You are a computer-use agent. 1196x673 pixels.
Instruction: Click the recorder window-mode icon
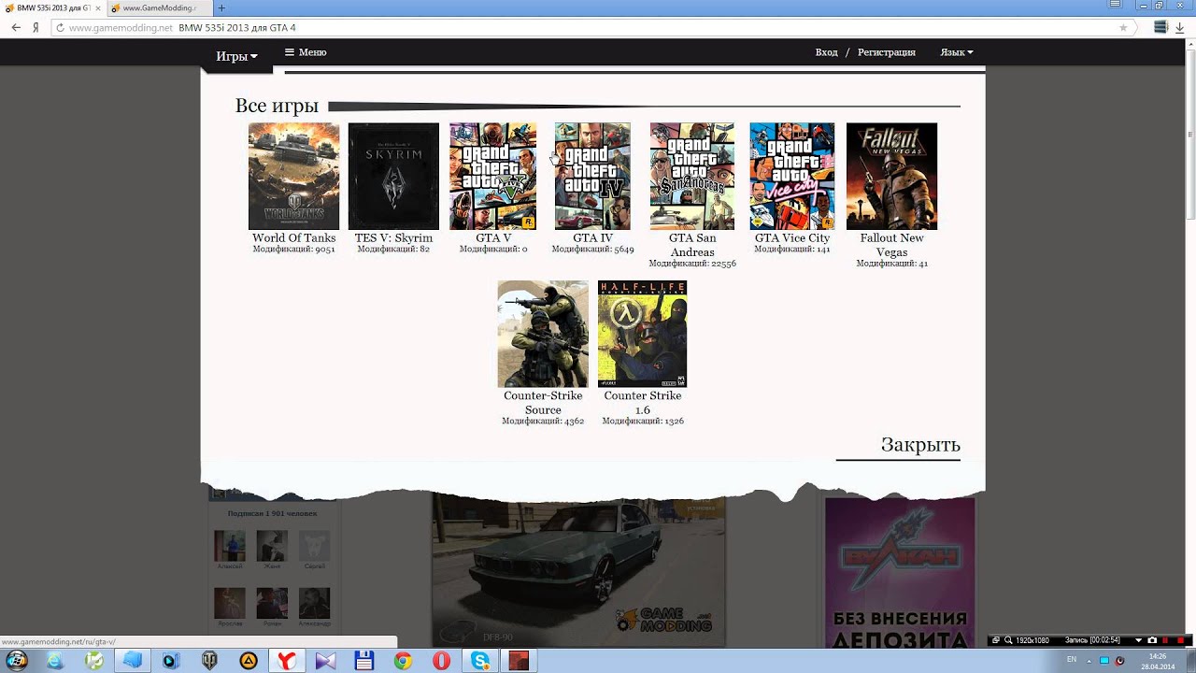(x=996, y=640)
